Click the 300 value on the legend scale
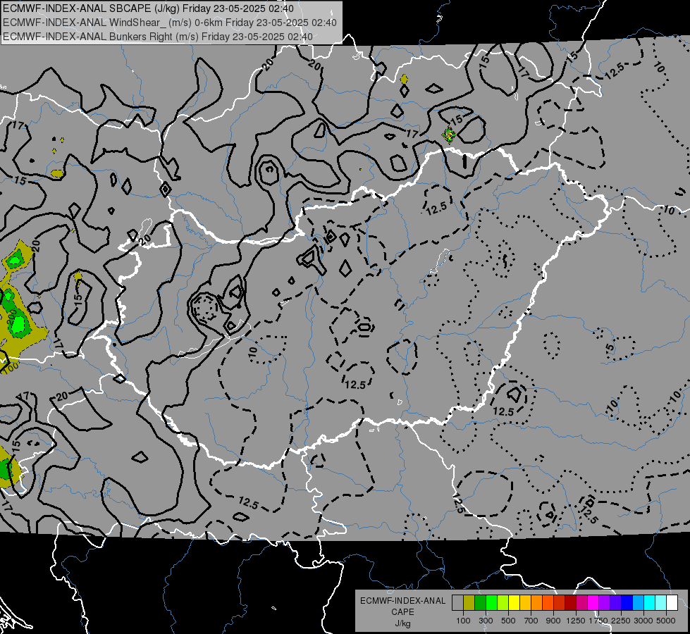Viewport: 690px width, 634px height. click(486, 621)
